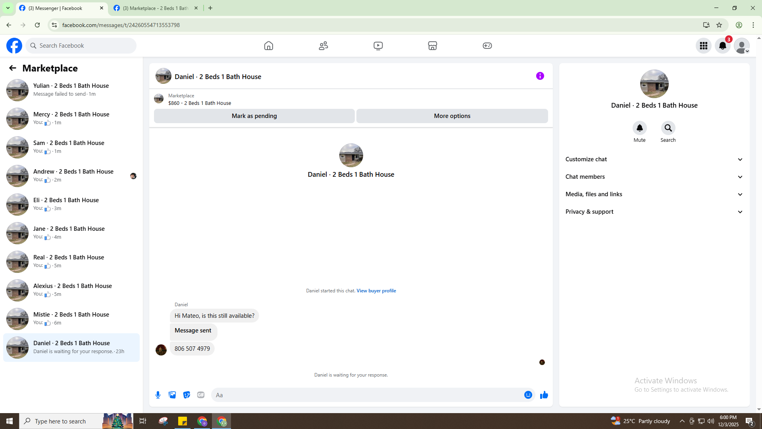This screenshot has height=429, width=762.
Task: Open the Friends icon in top navigation
Action: point(323,46)
